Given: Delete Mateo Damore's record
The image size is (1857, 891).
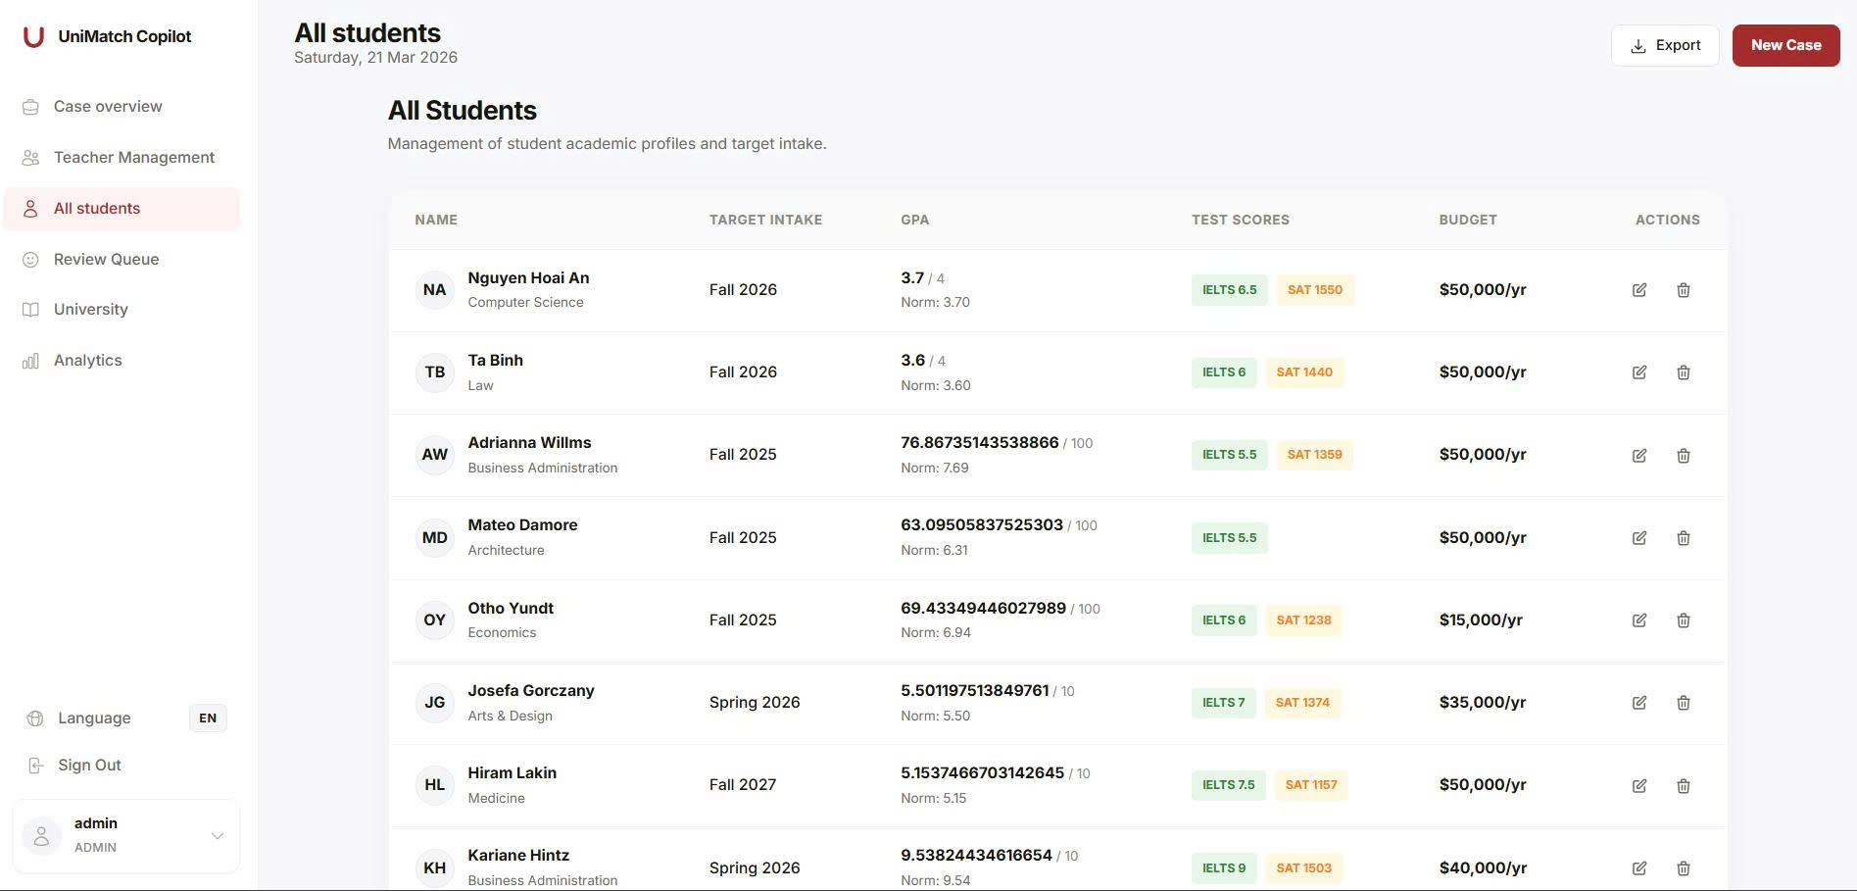Looking at the screenshot, I should coord(1684,538).
